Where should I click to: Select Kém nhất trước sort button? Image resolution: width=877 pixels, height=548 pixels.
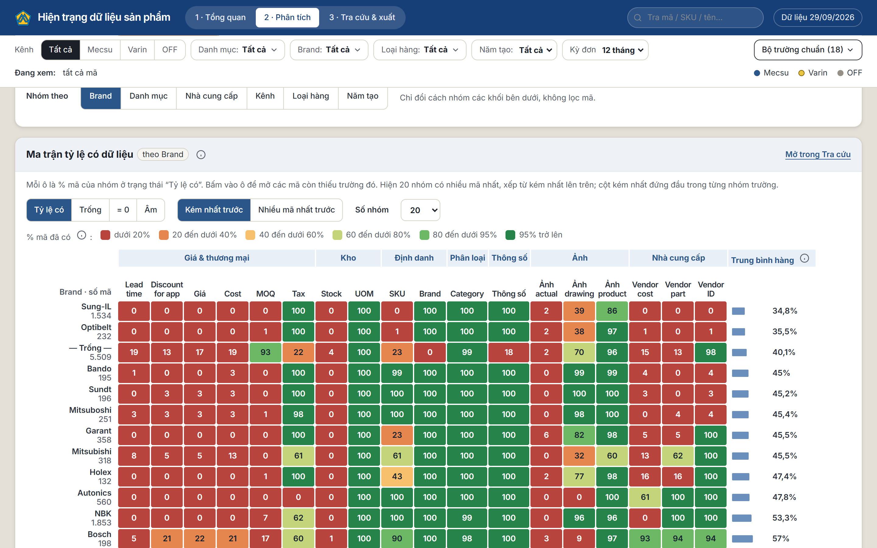tap(214, 210)
